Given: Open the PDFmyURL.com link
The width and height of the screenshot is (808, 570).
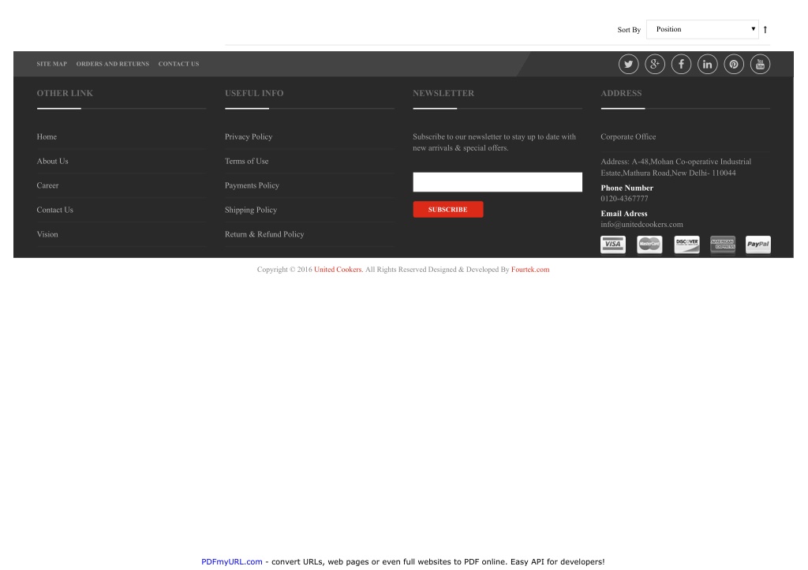Looking at the screenshot, I should pos(231,562).
